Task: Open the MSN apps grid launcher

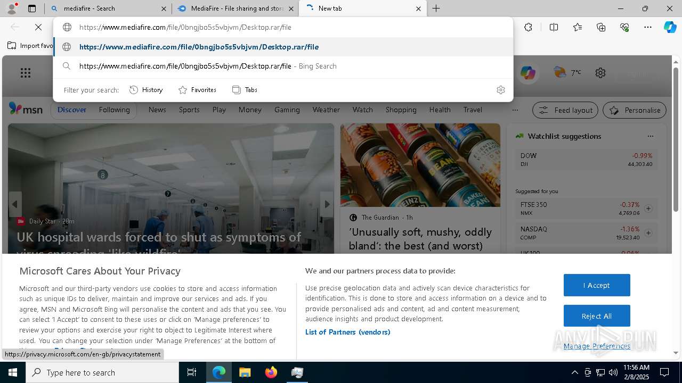Action: click(26, 73)
